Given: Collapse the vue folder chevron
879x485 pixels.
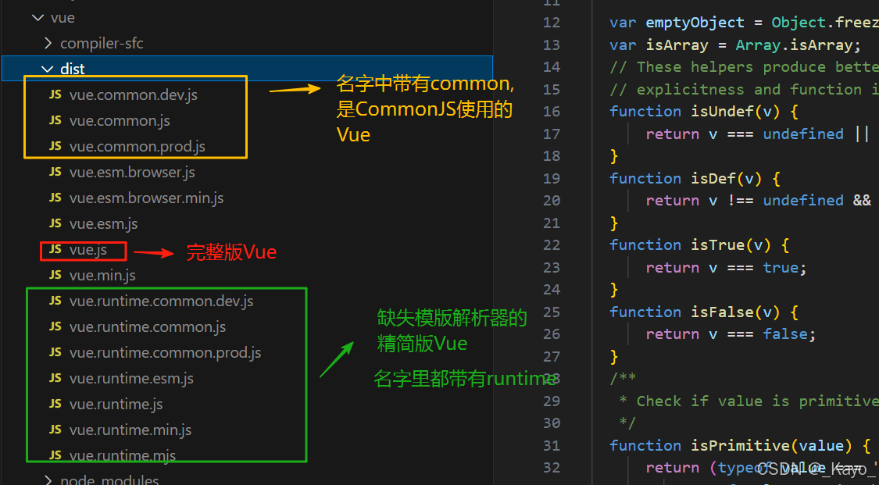Looking at the screenshot, I should click(38, 18).
